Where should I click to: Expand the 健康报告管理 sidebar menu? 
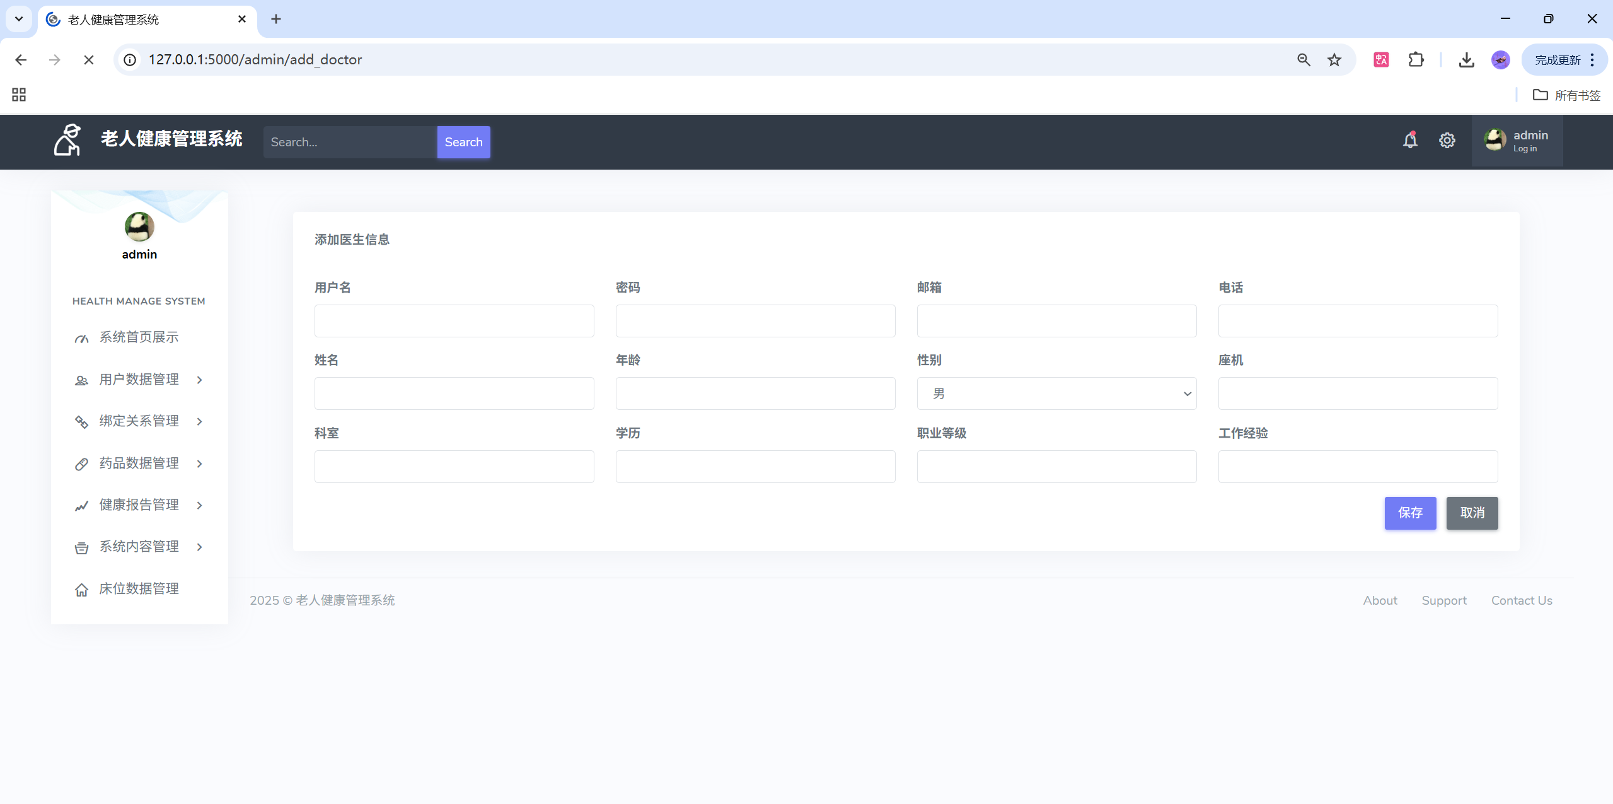(x=139, y=505)
